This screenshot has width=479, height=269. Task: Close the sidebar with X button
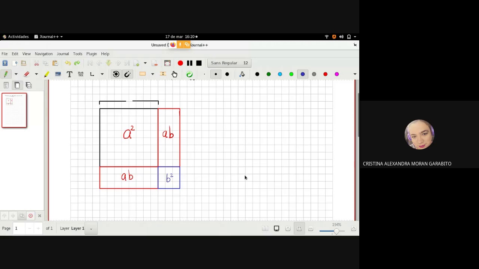pos(39,216)
